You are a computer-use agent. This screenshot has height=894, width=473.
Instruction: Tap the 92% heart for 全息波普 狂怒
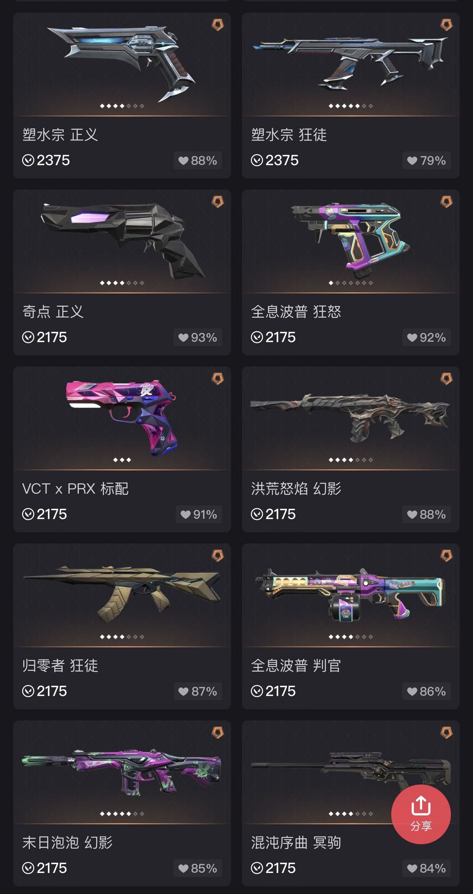[427, 337]
